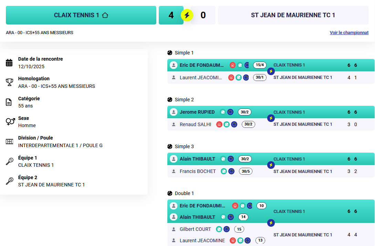Click the racket icon beside Équipe 2
This screenshot has width=375, height=246.
[9, 181]
